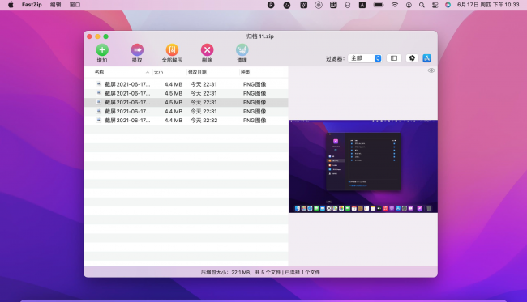Click the user account circle menu bar icon

pyautogui.click(x=409, y=5)
